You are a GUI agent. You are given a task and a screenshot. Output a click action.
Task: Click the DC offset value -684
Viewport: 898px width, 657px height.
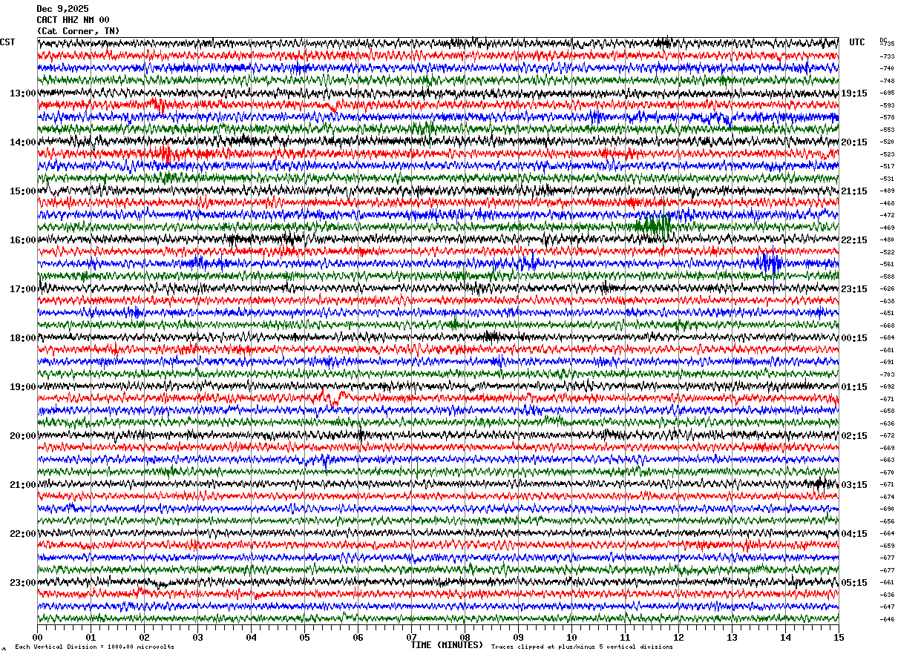(x=887, y=337)
